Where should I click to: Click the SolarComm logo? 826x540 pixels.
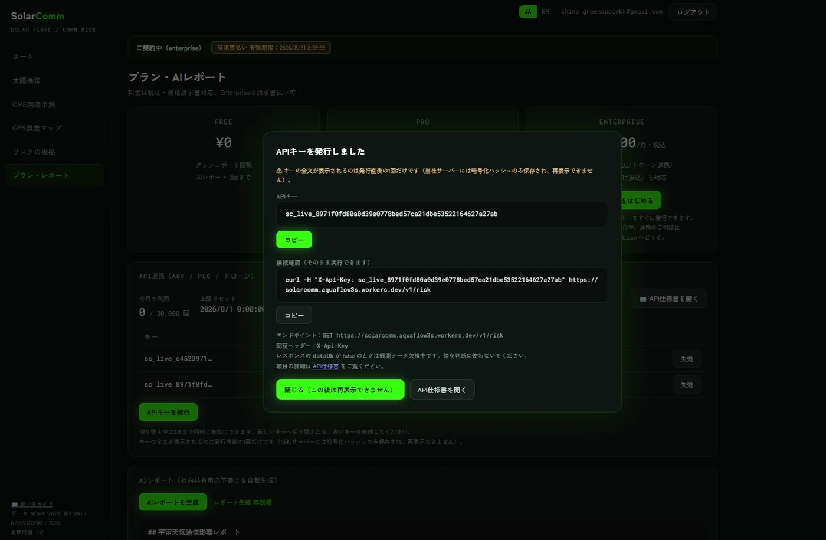[x=37, y=16]
